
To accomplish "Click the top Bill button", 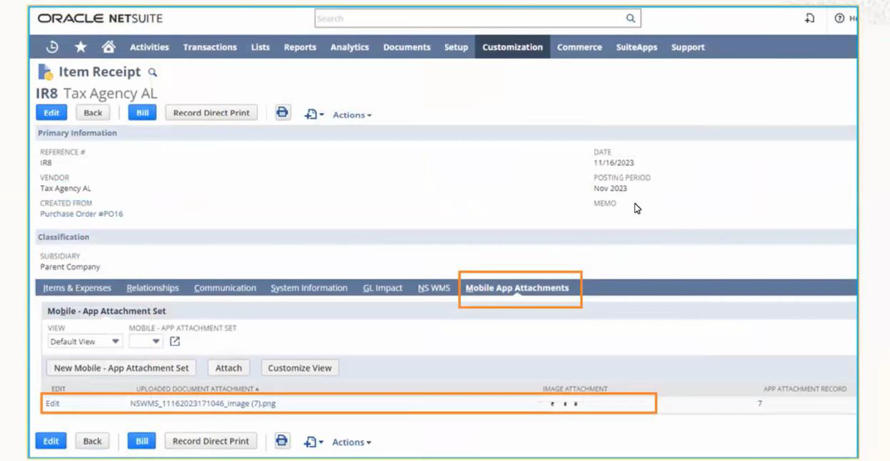I will [142, 112].
